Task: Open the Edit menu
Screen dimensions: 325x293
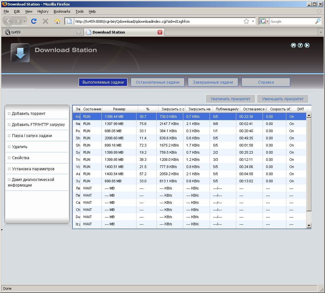Action: [17, 11]
